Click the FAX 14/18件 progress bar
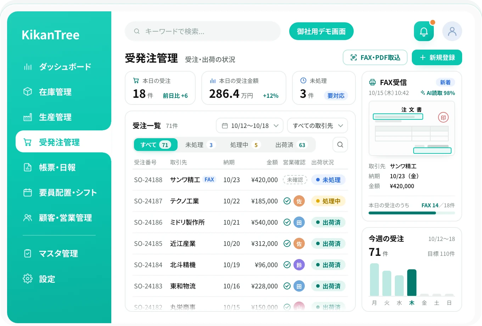Screen dimensions: 482x326 tap(412, 213)
